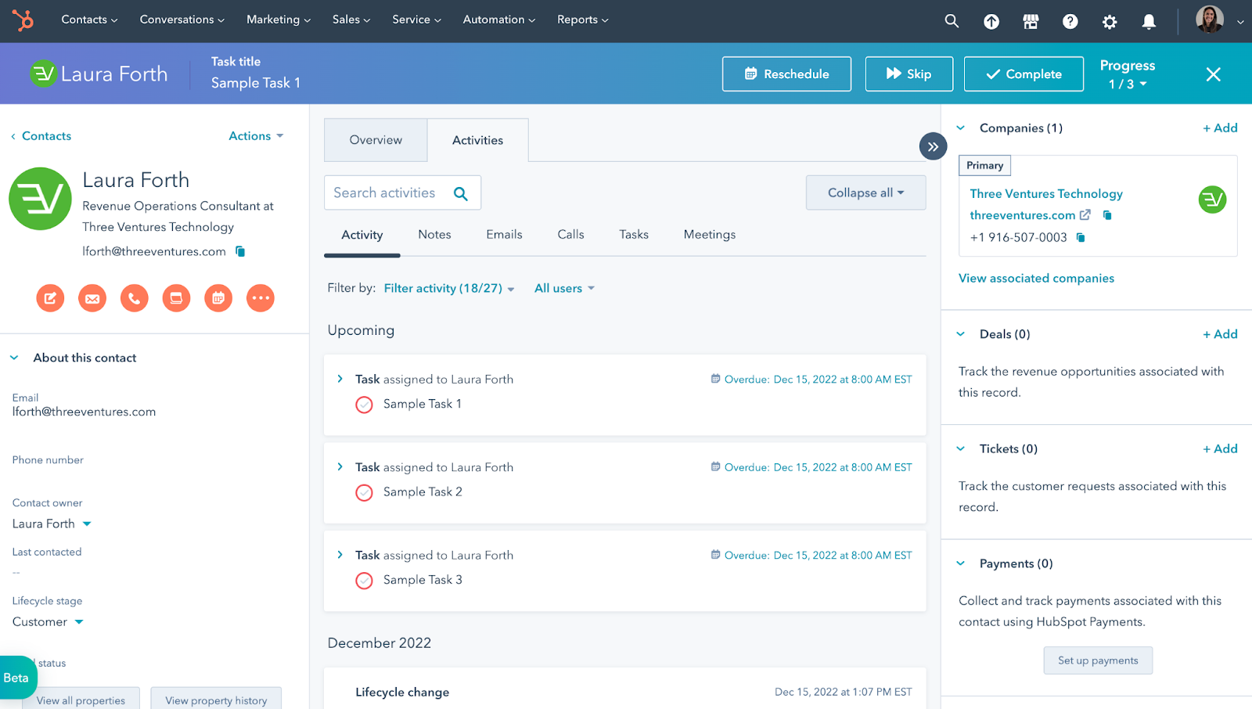Open the marketplace icon in top bar
Image resolution: width=1252 pixels, height=709 pixels.
(x=1031, y=22)
